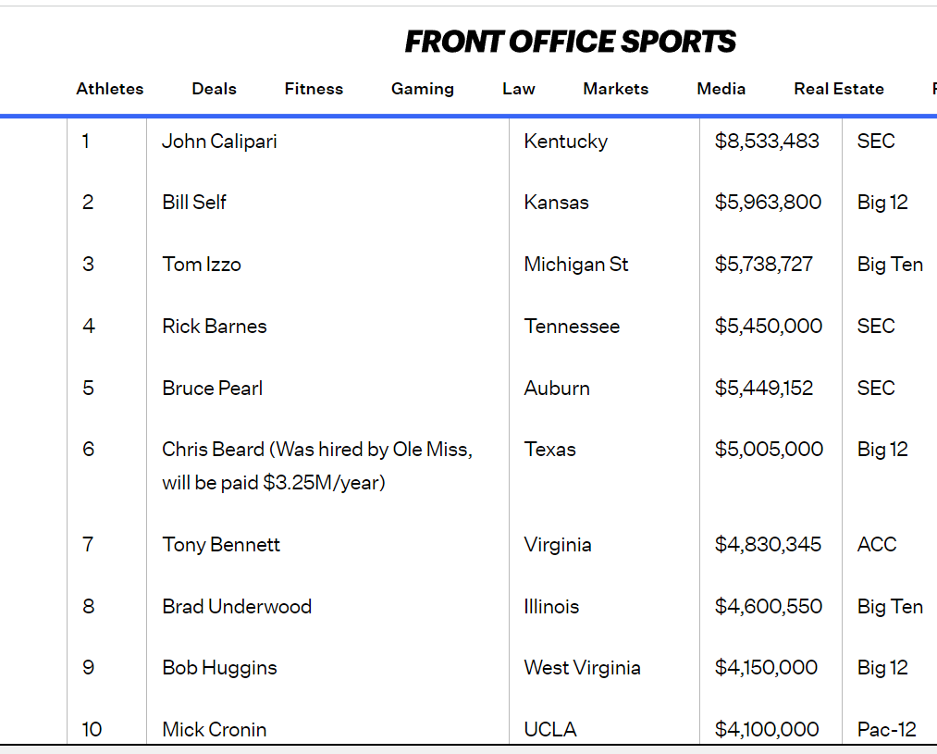Viewport: 937px width, 754px height.
Task: Click the Markets navigation item
Action: tap(615, 89)
